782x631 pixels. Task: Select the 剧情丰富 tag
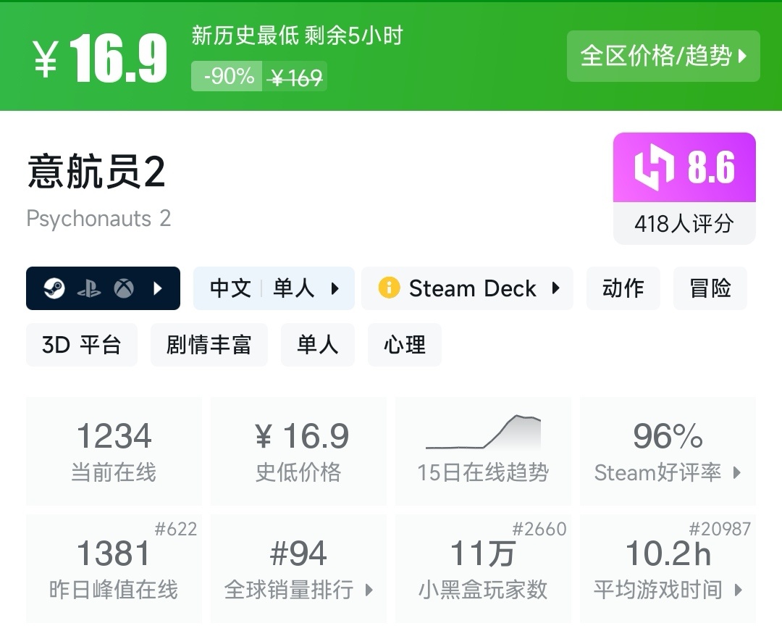coord(209,345)
